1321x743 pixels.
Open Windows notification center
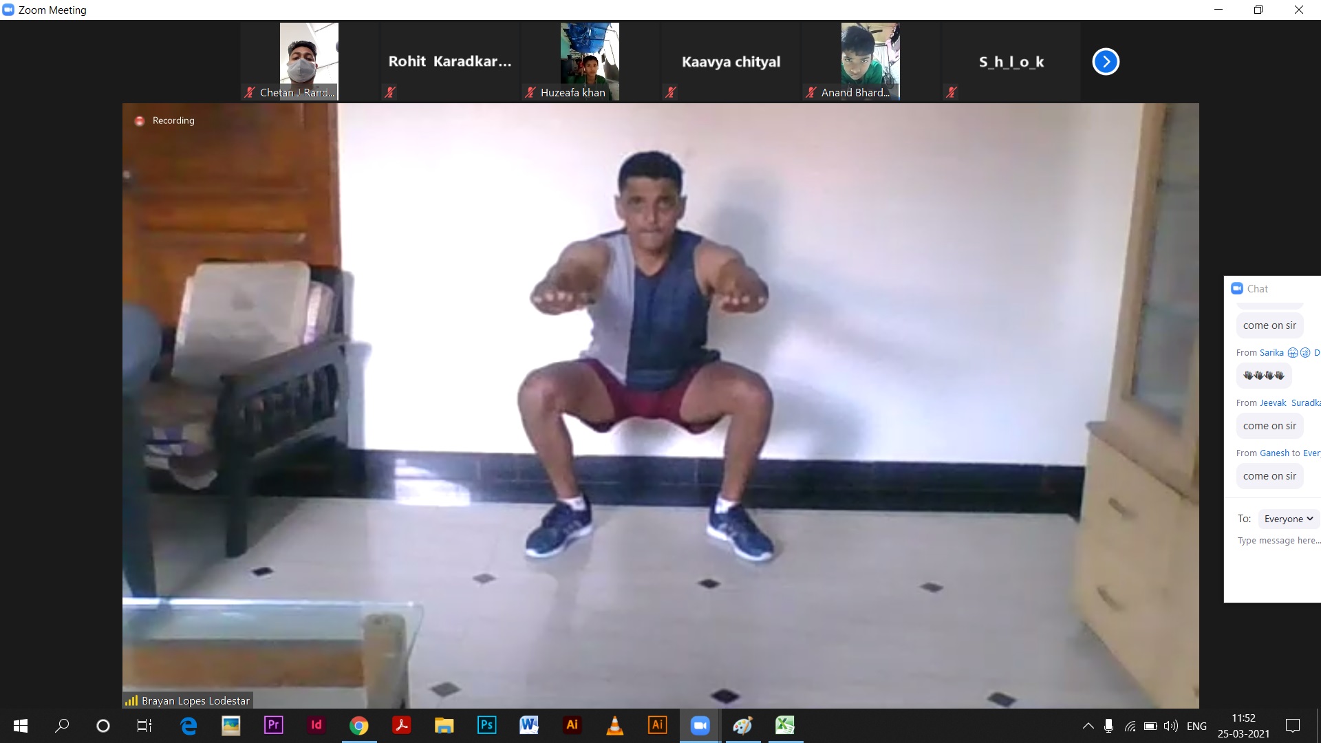pos(1293,726)
